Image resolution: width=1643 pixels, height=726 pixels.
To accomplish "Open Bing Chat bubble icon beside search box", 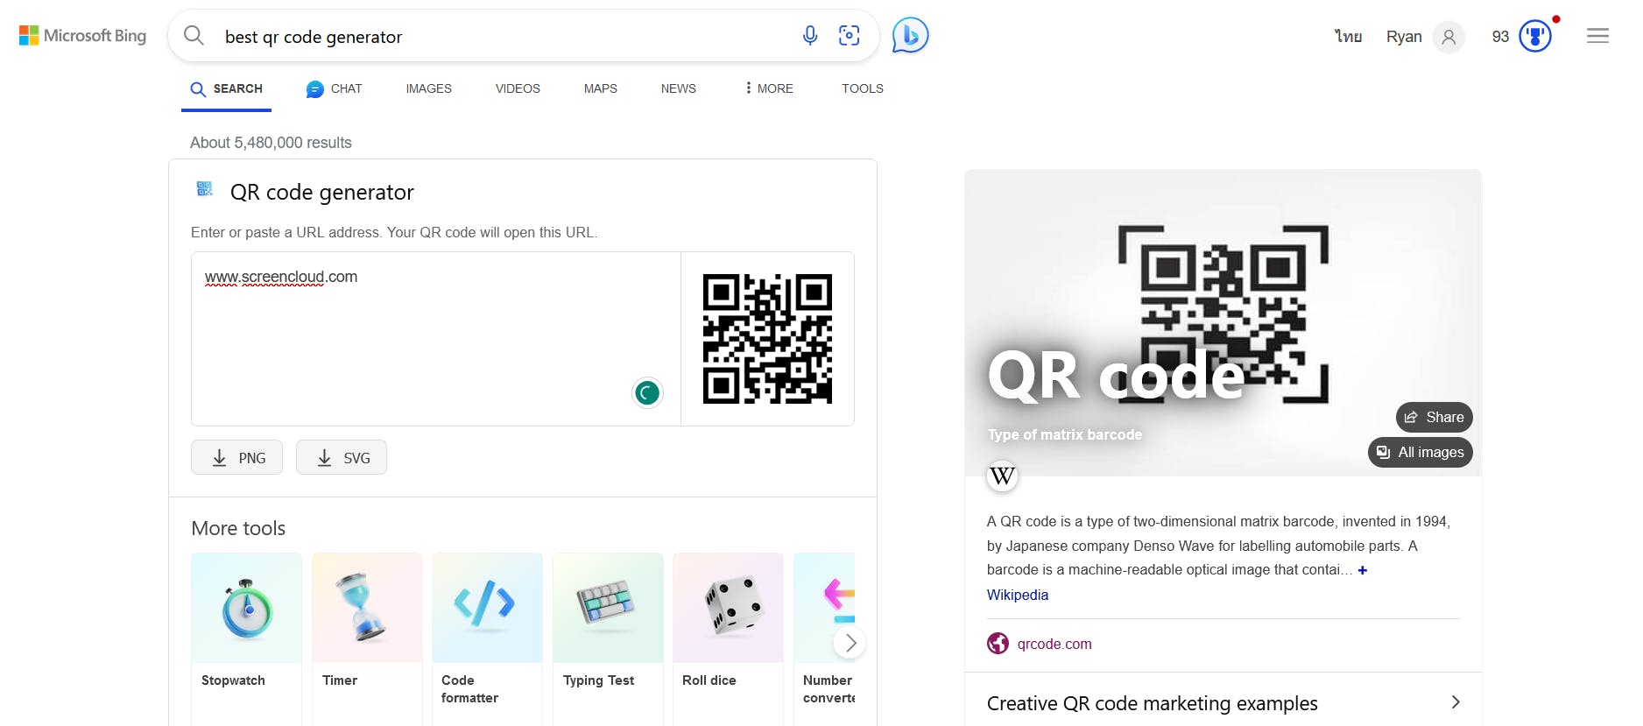I will (x=910, y=36).
